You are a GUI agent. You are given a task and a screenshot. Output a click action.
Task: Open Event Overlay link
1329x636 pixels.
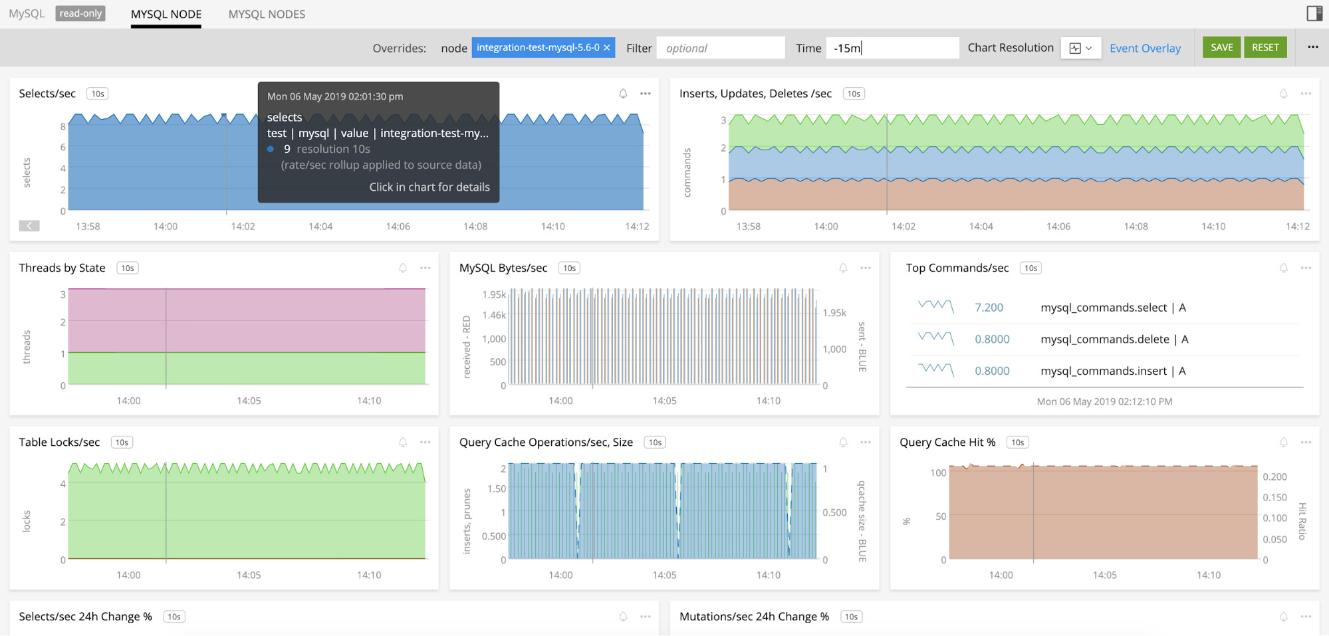click(x=1145, y=48)
